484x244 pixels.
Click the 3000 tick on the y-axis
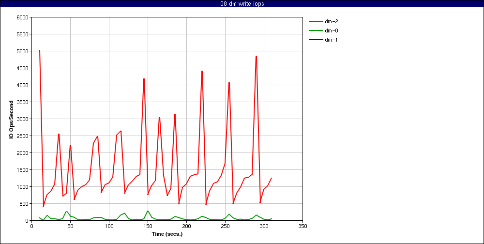click(22, 119)
